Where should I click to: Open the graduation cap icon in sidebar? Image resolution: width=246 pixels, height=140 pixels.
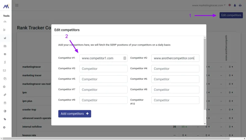point(5,54)
